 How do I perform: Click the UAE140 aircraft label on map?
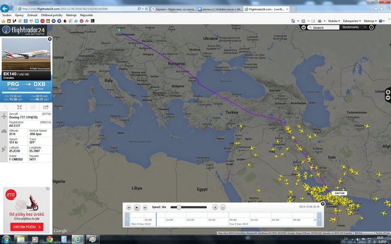pyautogui.click(x=339, y=193)
